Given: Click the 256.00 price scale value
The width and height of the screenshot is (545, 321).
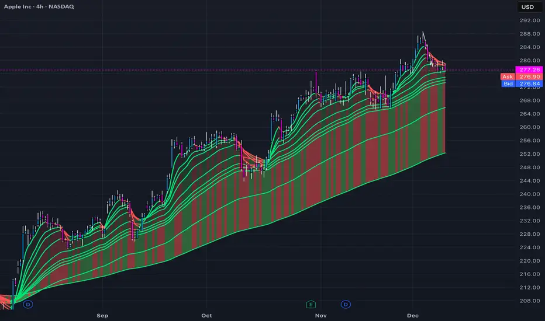Looking at the screenshot, I should (x=530, y=141).
